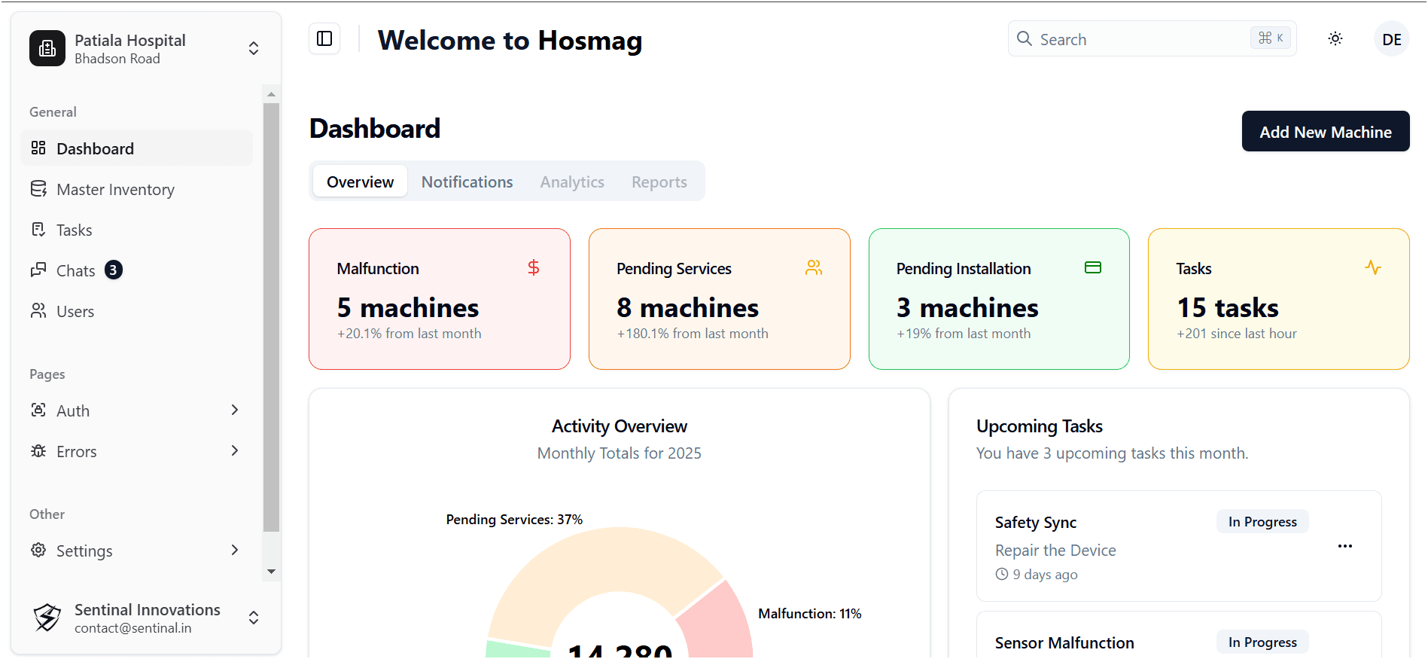Click the activity pulse icon on Tasks card
Screen dimensions: 1428x659
(1372, 268)
